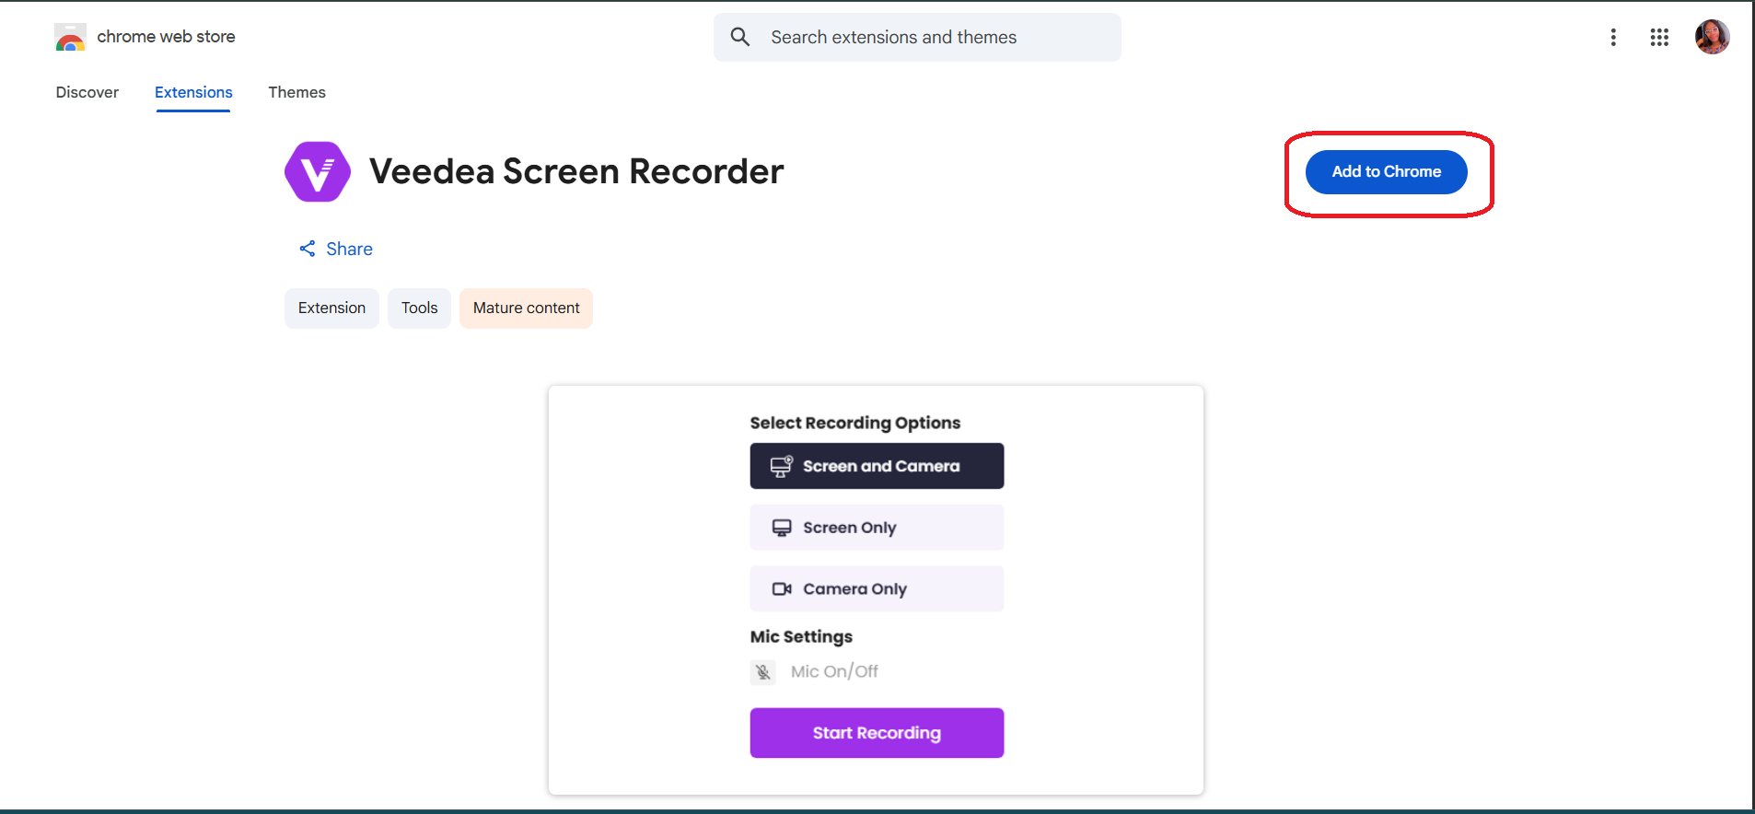Go to the Discover tab
Viewport: 1755px width, 814px height.
pos(87,92)
